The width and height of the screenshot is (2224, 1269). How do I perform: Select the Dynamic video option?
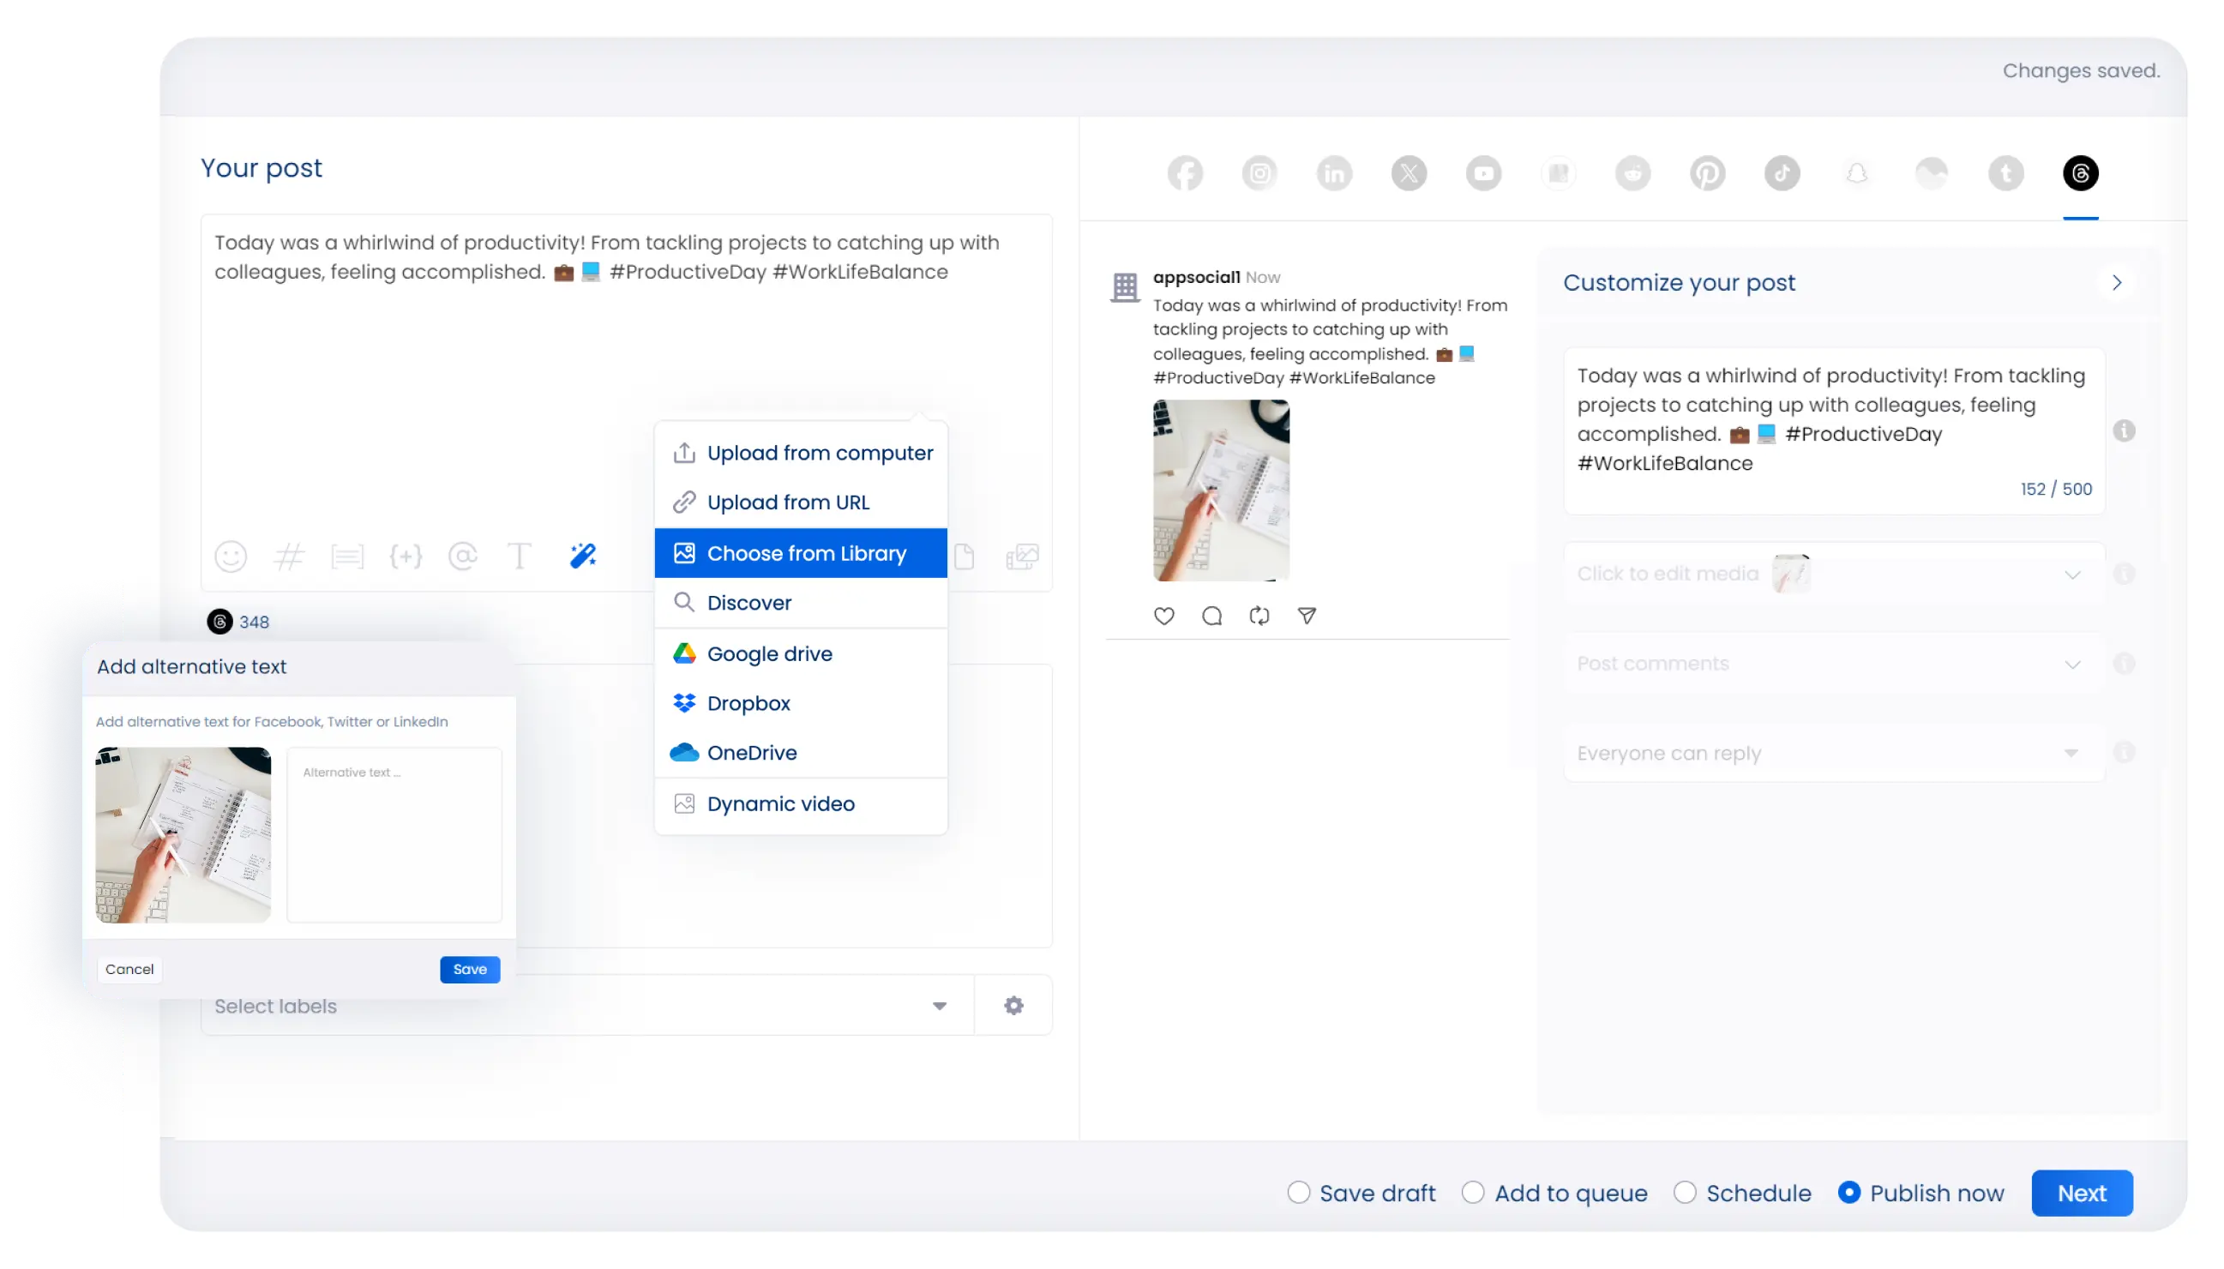click(x=800, y=803)
